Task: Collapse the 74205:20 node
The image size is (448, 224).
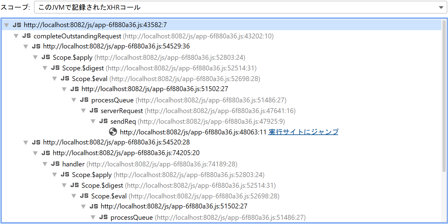Action: pos(36,153)
